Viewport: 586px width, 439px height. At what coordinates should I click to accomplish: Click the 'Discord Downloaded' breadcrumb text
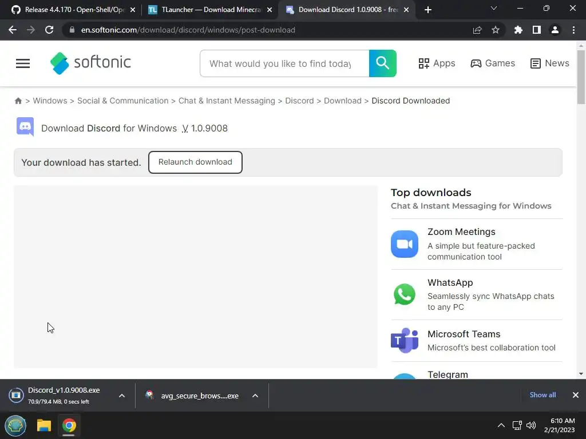click(x=411, y=101)
